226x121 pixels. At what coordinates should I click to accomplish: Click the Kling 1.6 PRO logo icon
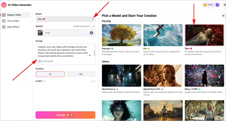199,89
